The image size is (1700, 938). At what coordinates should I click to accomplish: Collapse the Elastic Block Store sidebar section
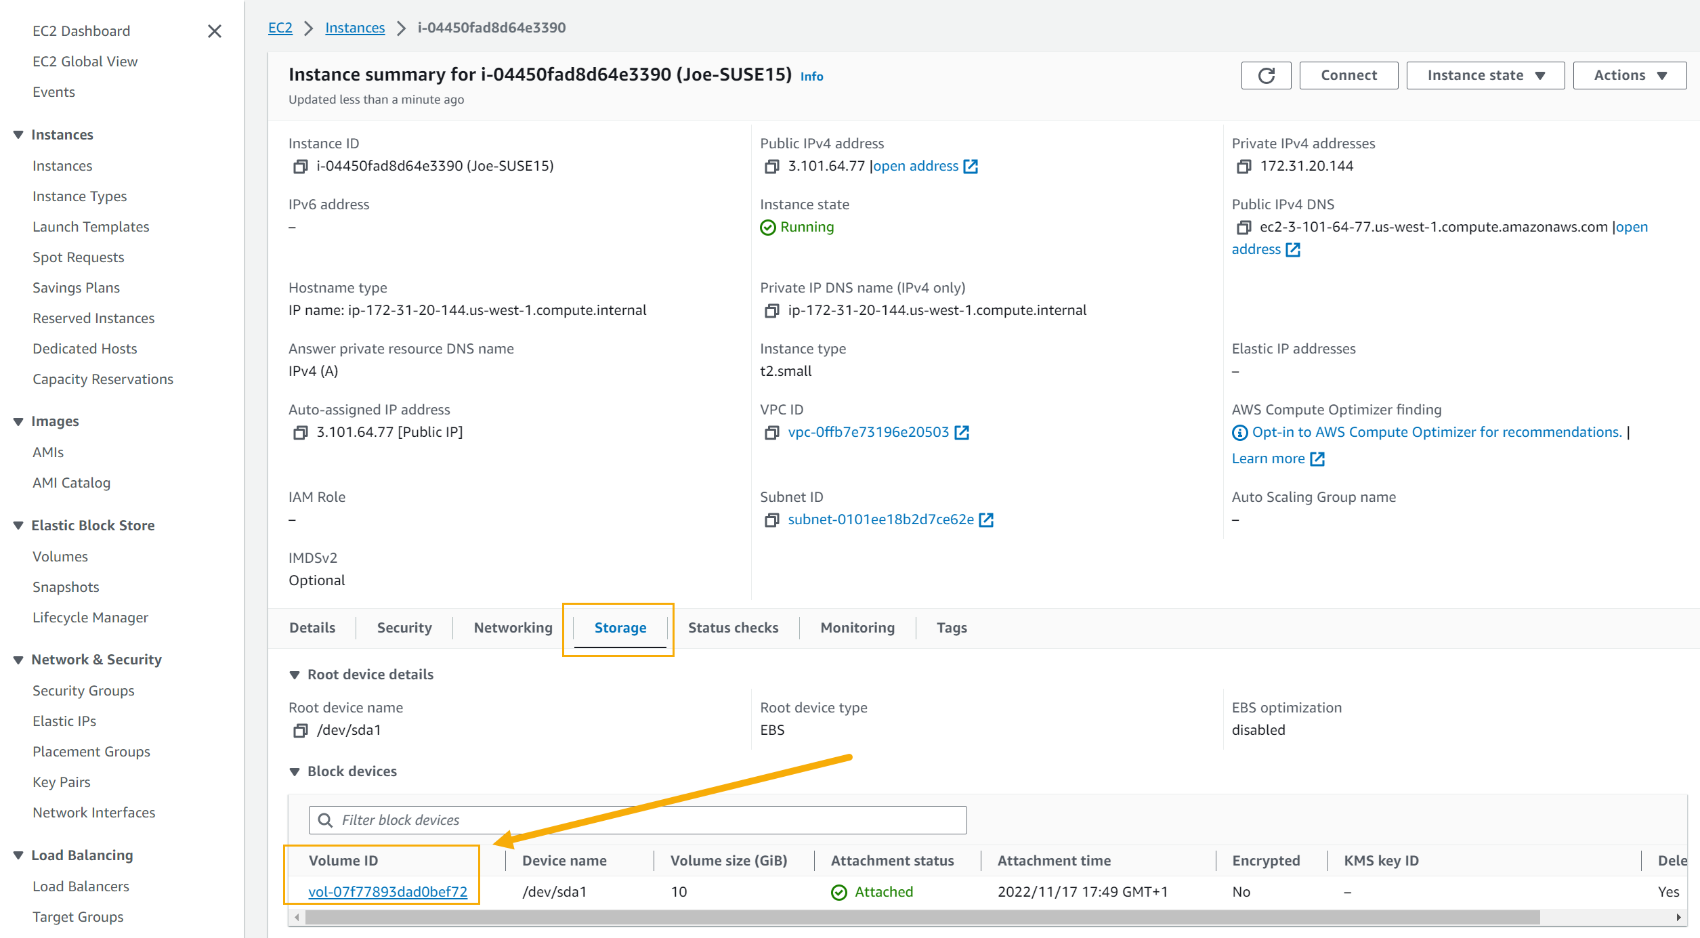click(x=18, y=525)
